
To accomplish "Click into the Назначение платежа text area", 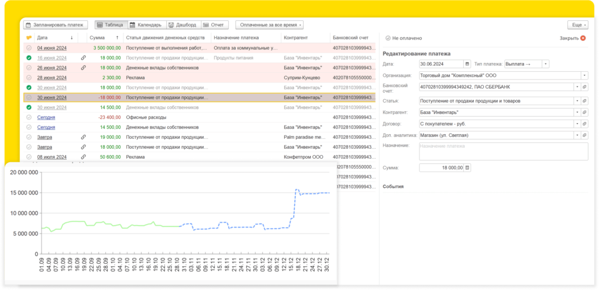I will click(x=504, y=152).
